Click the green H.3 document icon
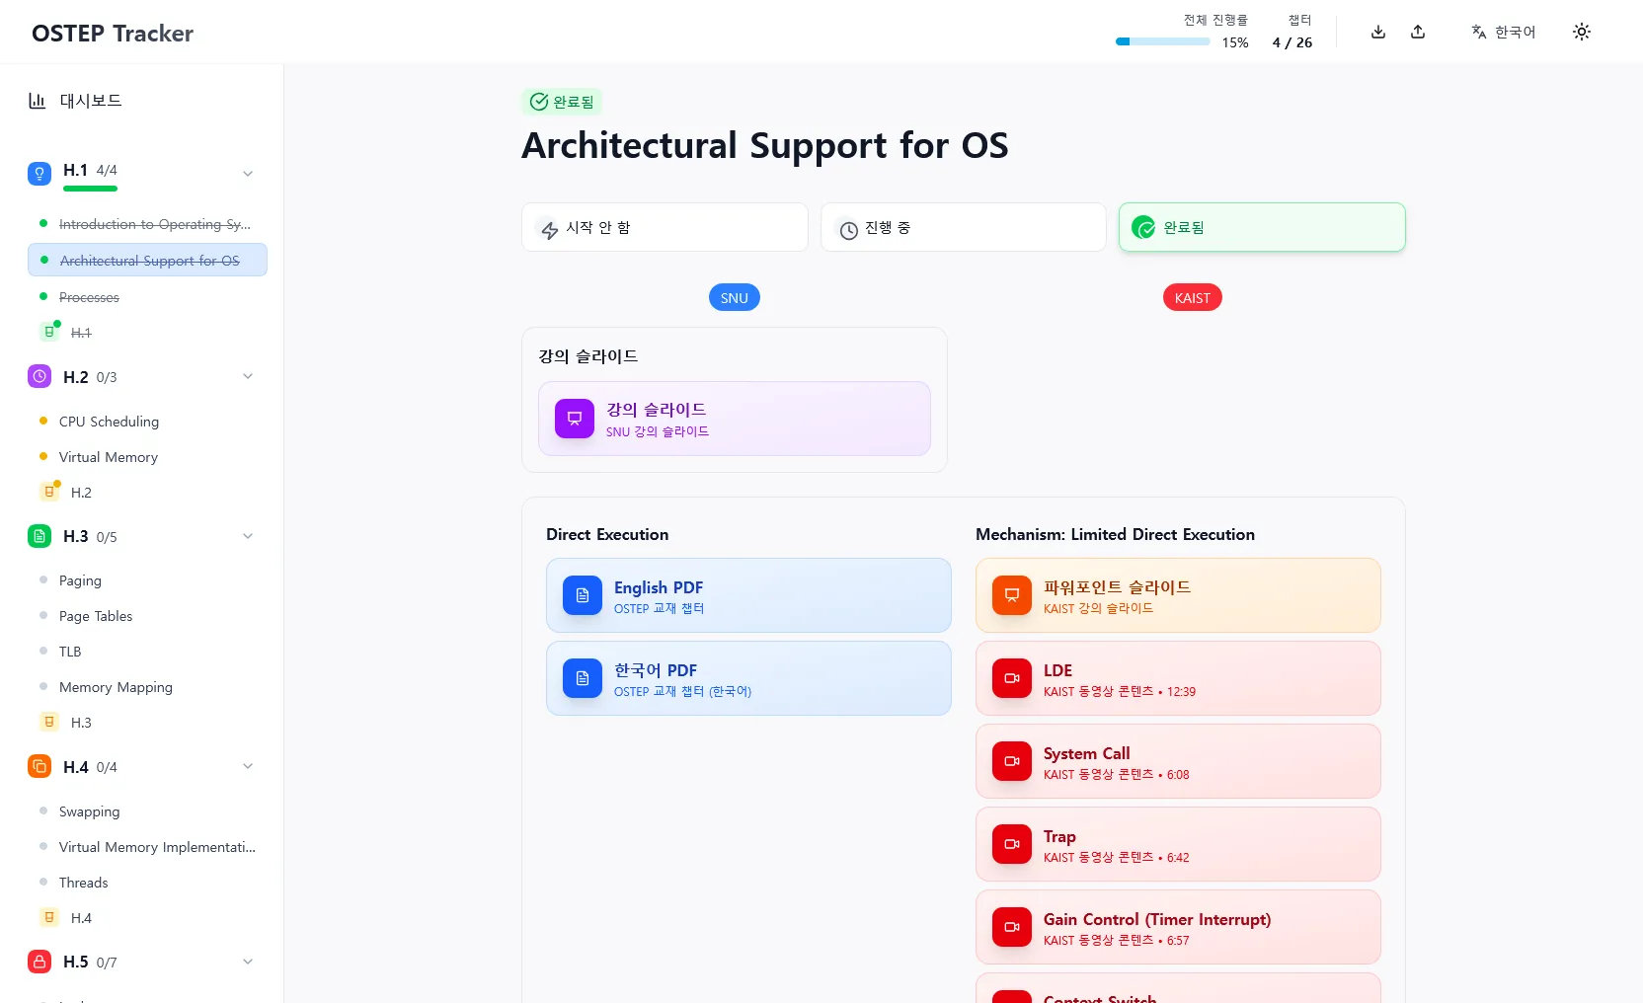The height and width of the screenshot is (1003, 1643). click(x=39, y=536)
